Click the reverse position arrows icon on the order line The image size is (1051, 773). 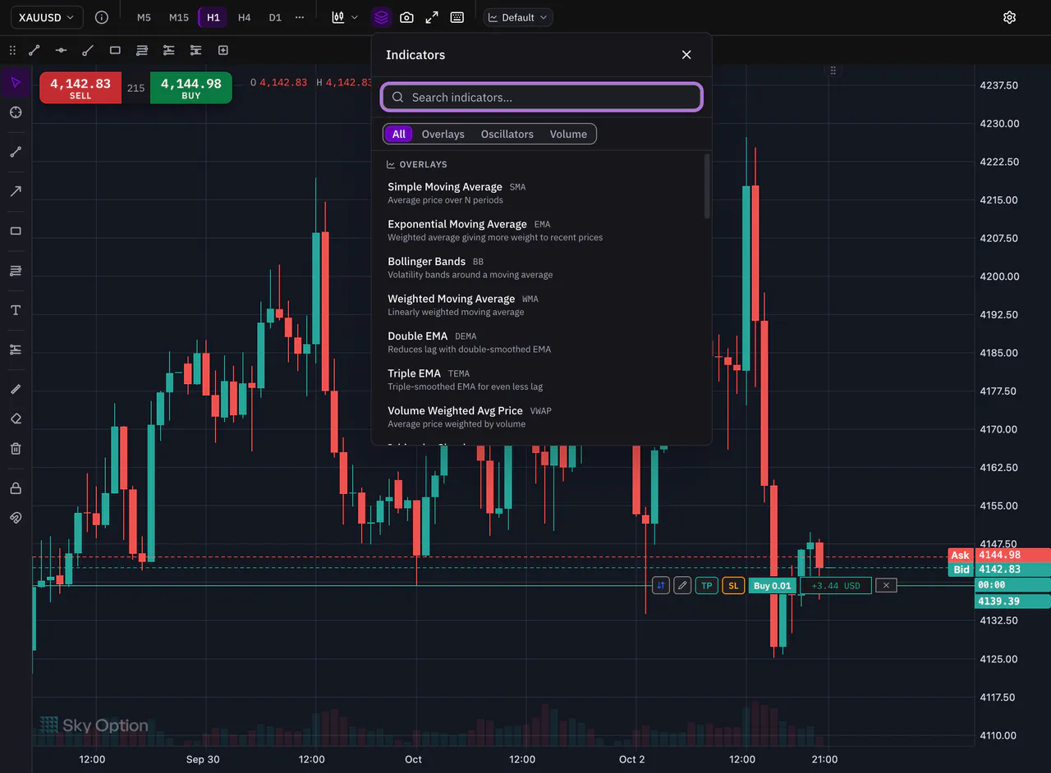(661, 585)
